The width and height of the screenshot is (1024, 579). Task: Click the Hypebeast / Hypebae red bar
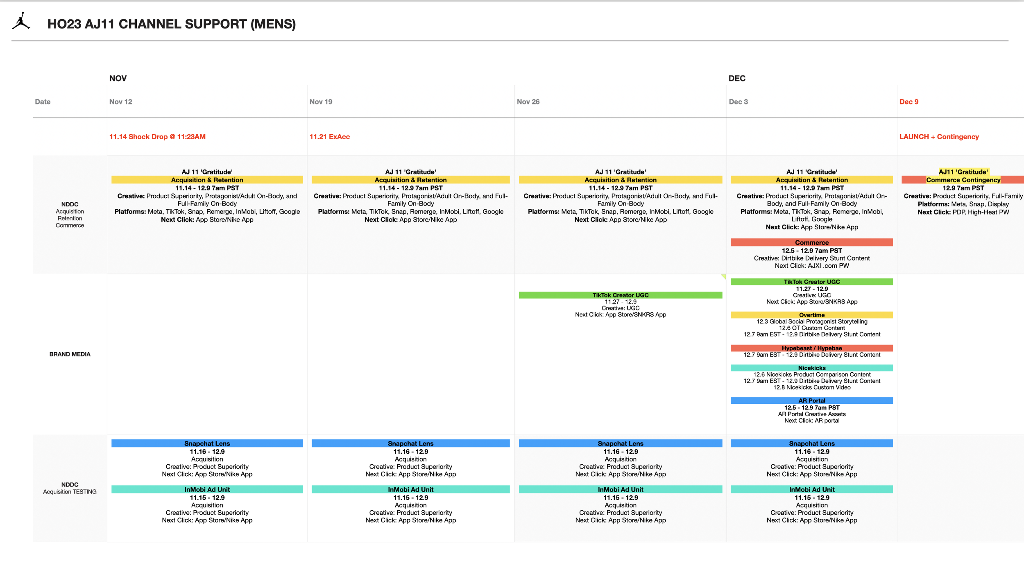pos(812,348)
